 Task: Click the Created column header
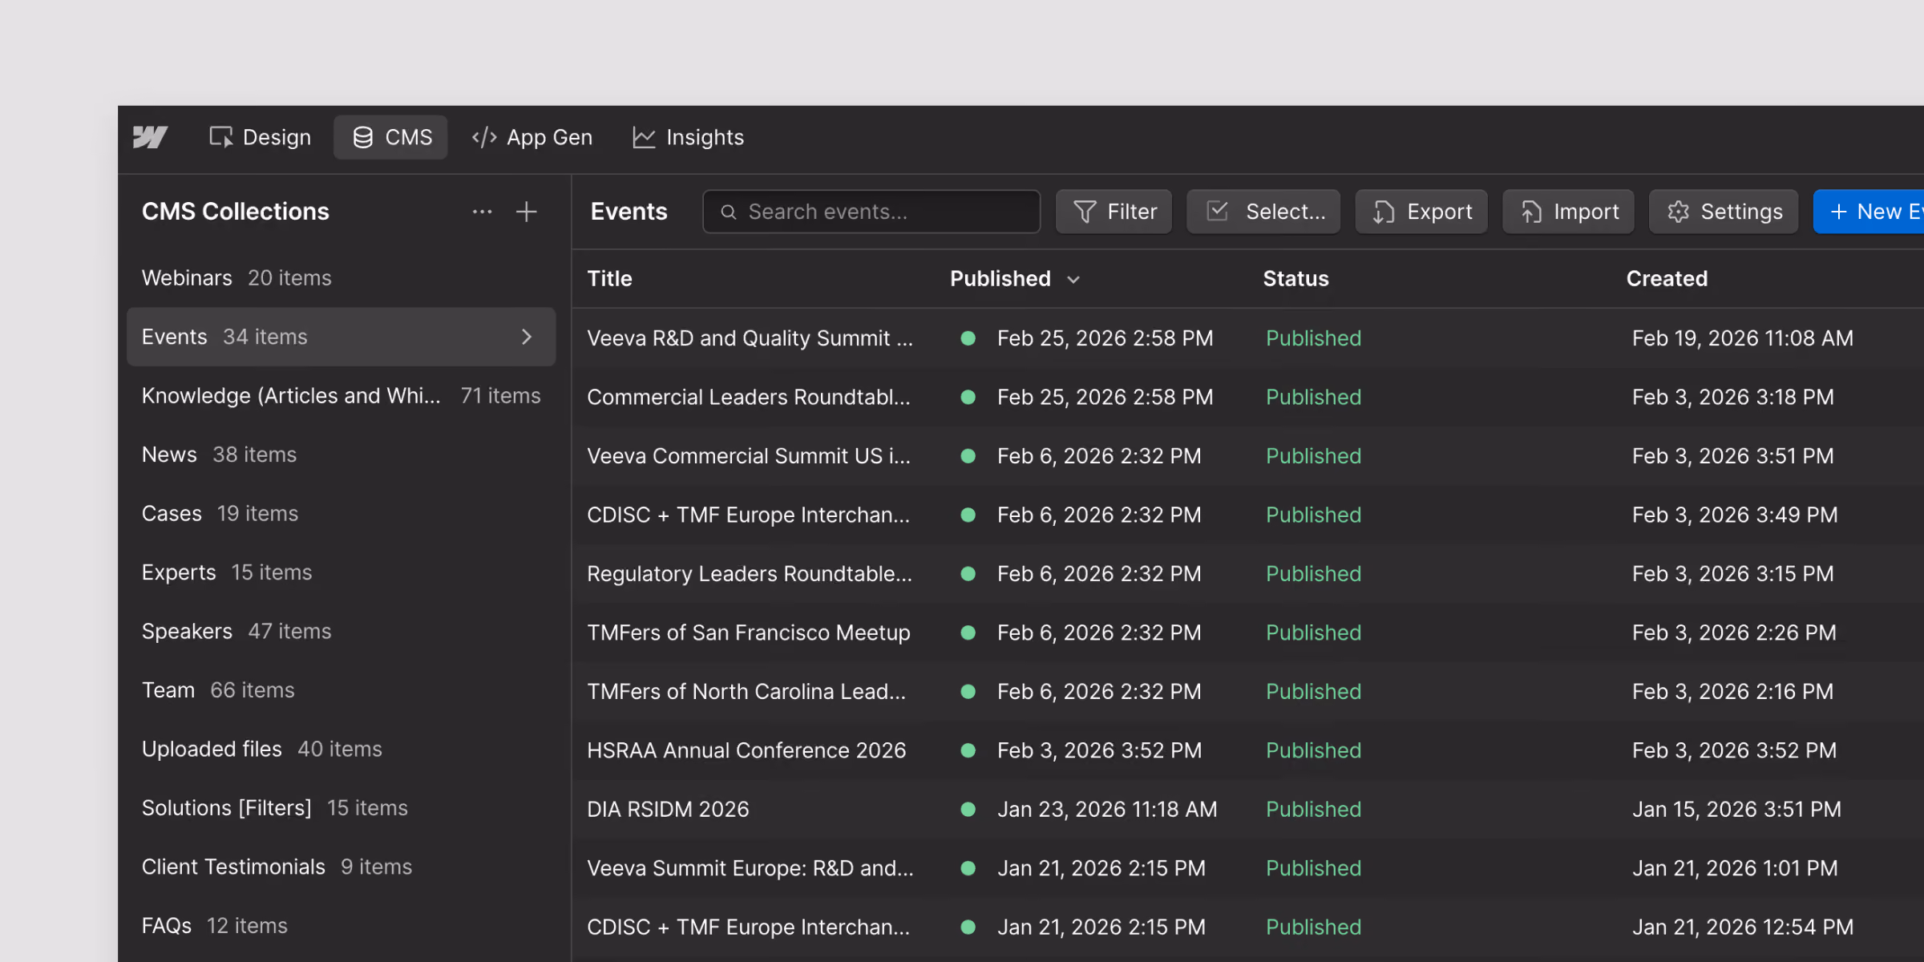coord(1667,278)
